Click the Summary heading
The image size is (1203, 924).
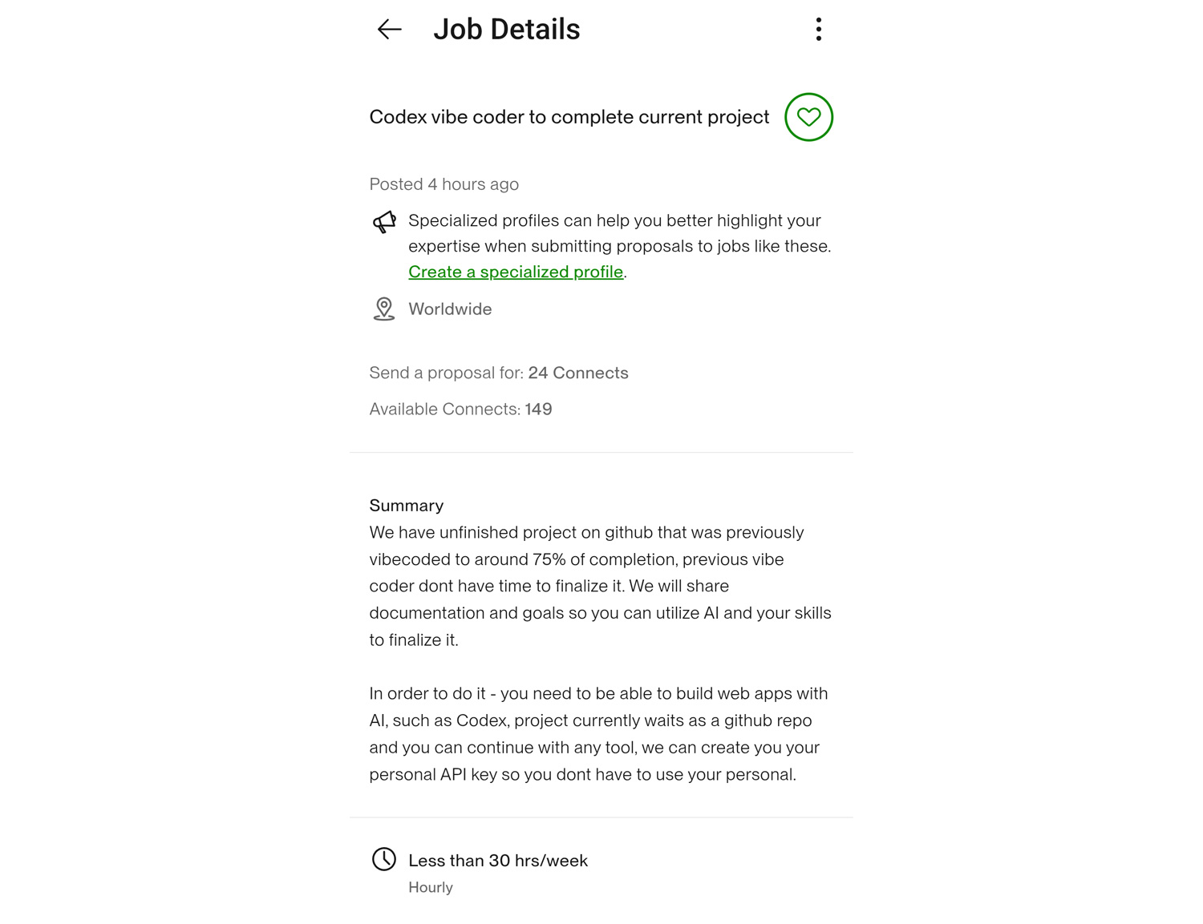pos(406,506)
